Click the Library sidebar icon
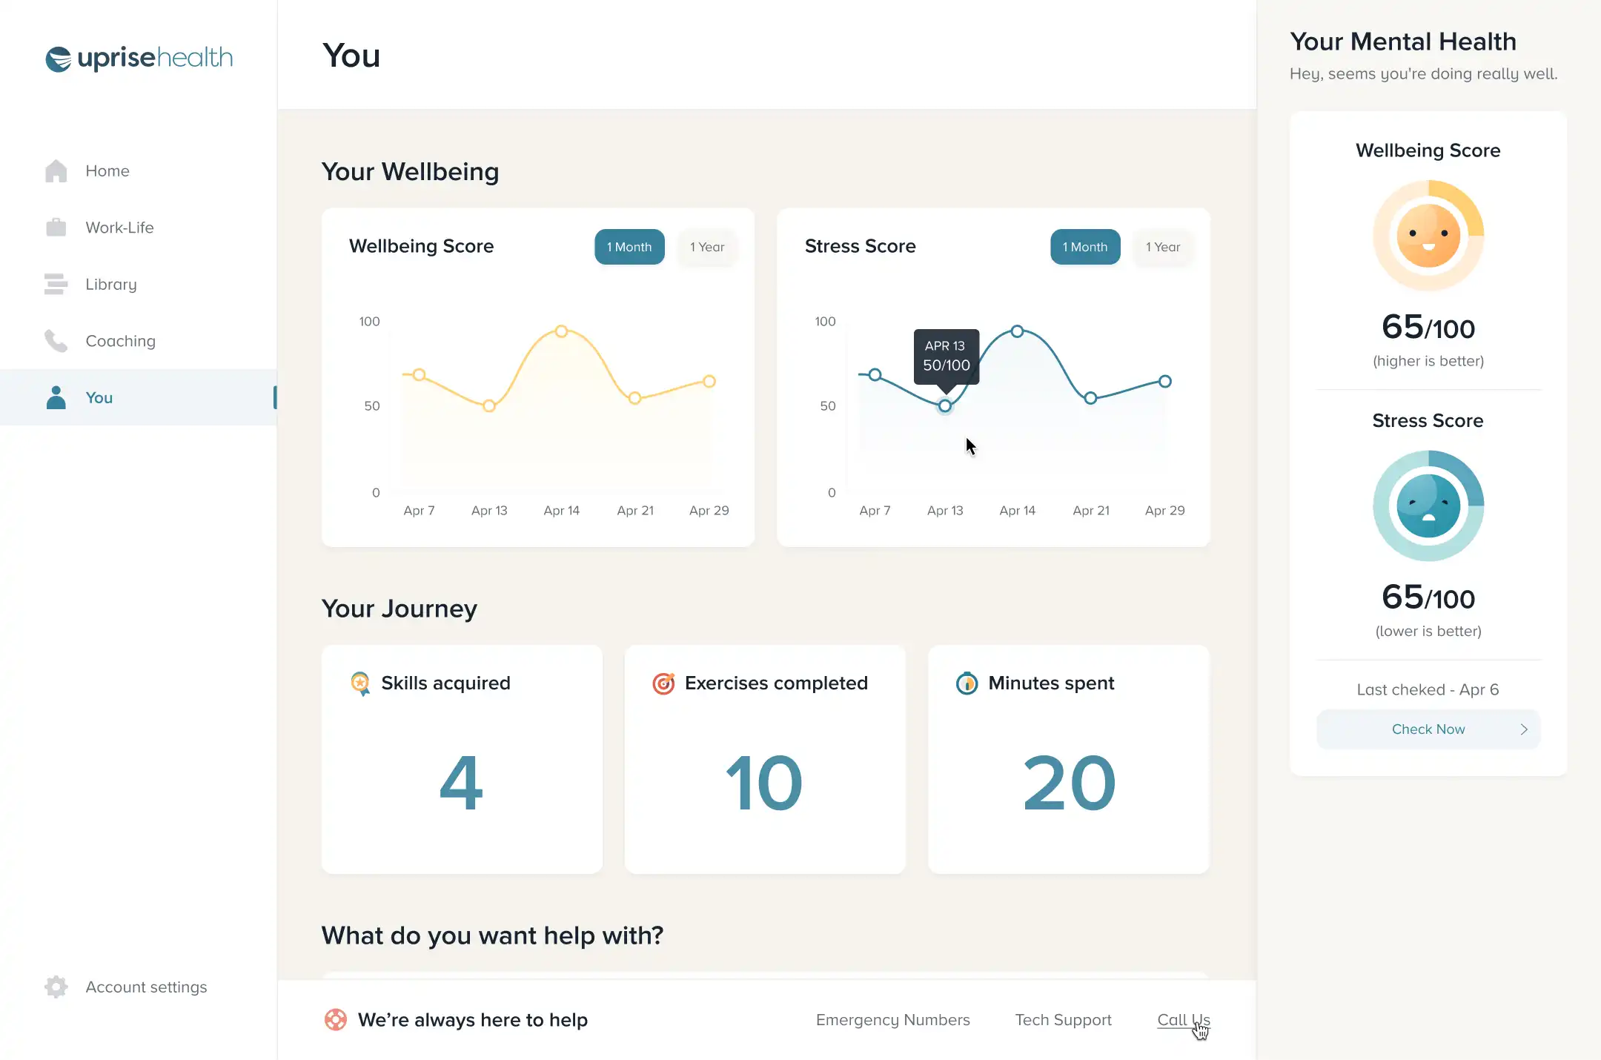The image size is (1601, 1060). click(x=56, y=282)
